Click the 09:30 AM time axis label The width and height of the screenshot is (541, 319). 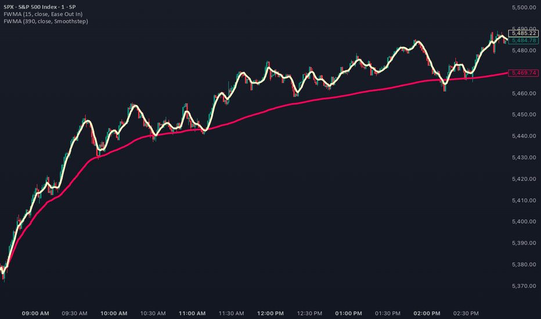[74, 313]
